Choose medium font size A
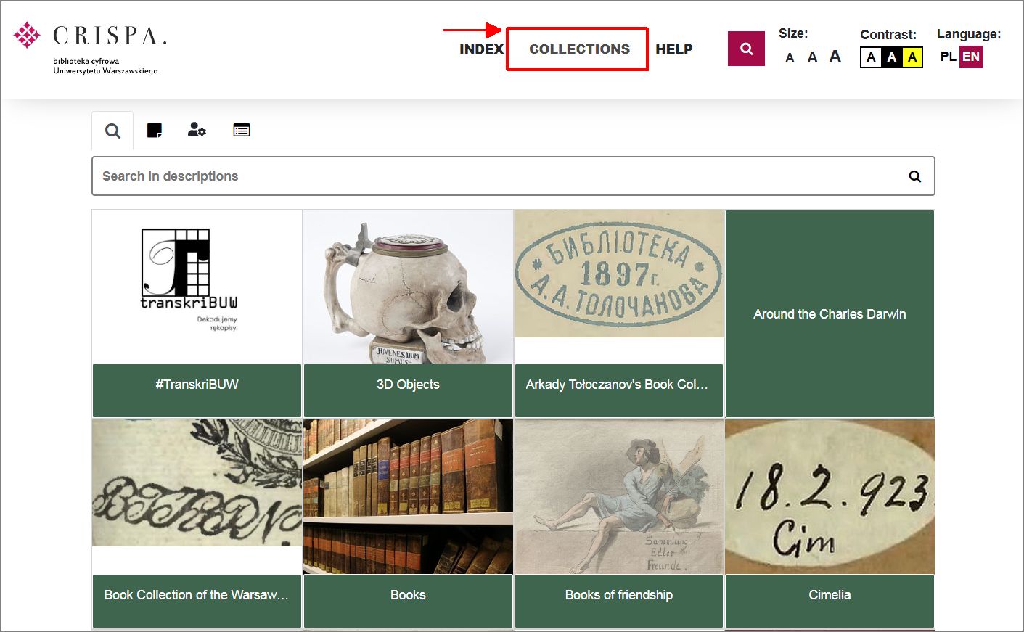The height and width of the screenshot is (632, 1024). pos(812,57)
